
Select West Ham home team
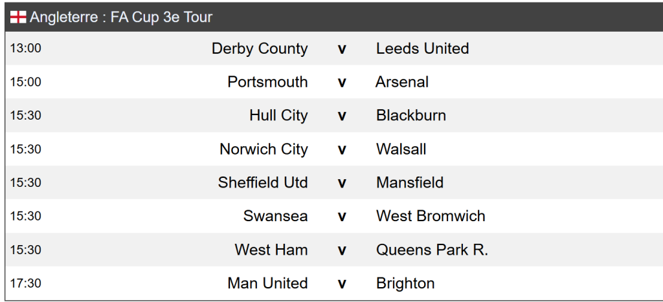coord(271,250)
